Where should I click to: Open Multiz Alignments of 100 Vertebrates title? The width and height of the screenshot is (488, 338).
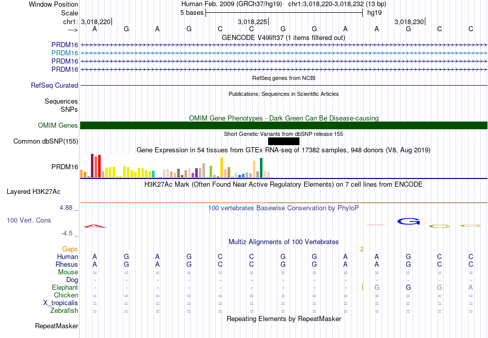(x=284, y=242)
